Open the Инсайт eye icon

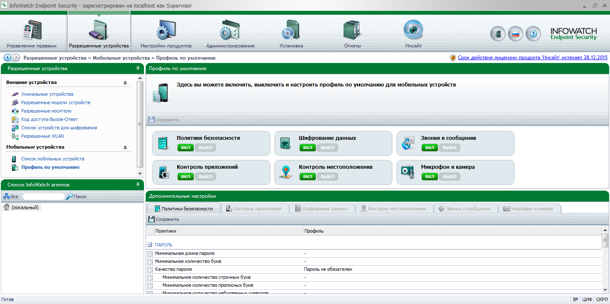[x=413, y=30]
